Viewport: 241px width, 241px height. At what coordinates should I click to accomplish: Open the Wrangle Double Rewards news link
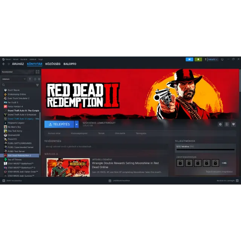pos(125,165)
